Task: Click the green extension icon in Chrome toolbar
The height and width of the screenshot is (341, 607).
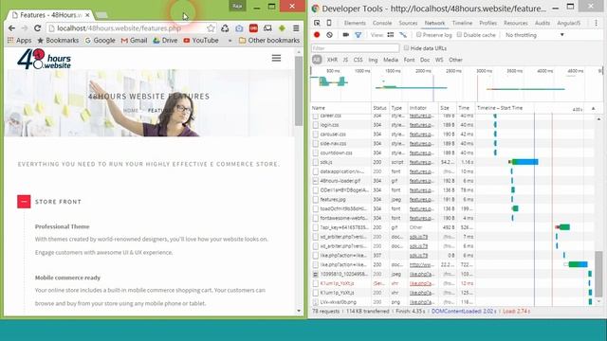Action: pyautogui.click(x=282, y=28)
